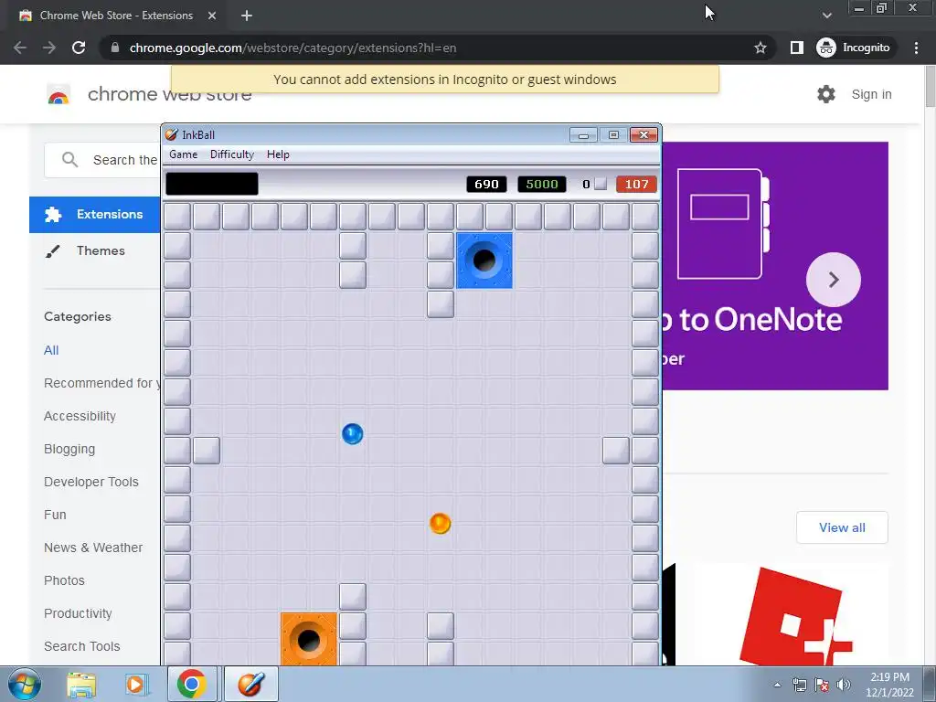936x702 pixels.
Task: Click the 690 score counter
Action: [486, 185]
